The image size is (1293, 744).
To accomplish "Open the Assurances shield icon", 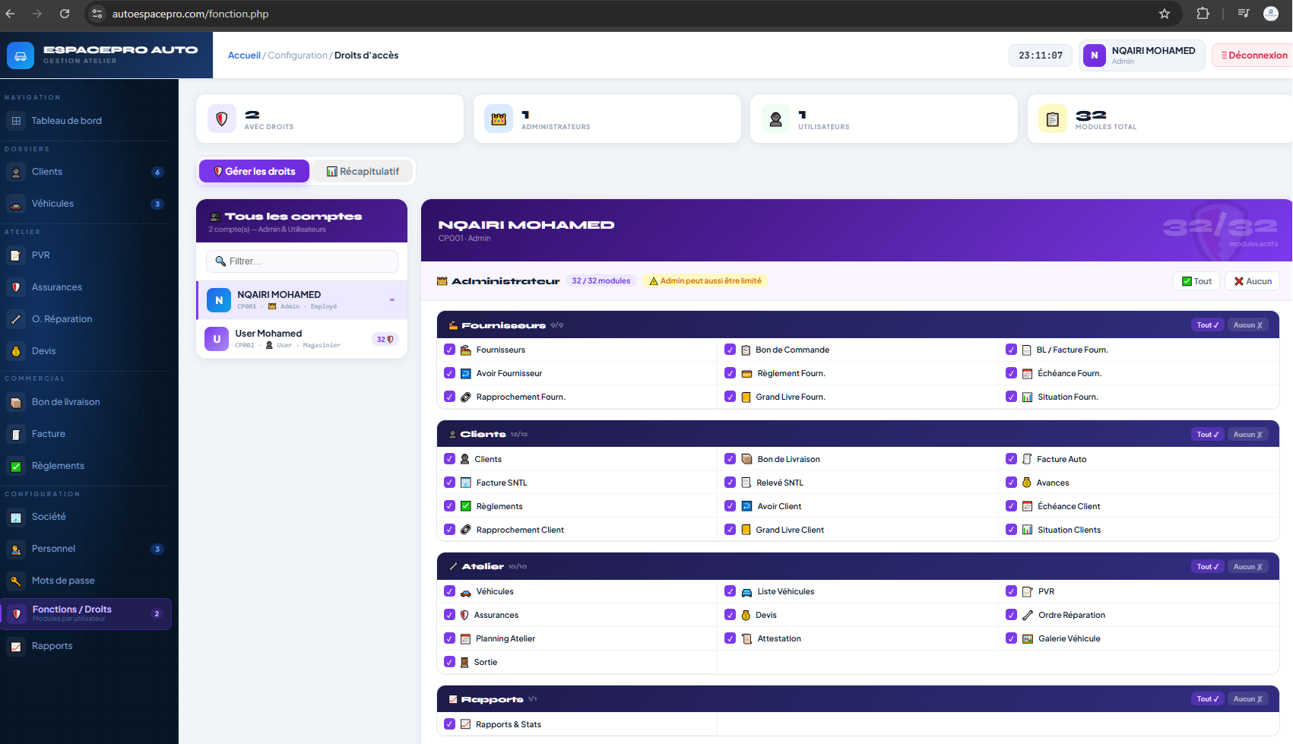I will click(x=16, y=287).
